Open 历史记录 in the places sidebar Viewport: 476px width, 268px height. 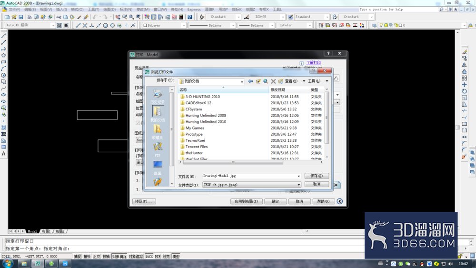[x=157, y=96]
